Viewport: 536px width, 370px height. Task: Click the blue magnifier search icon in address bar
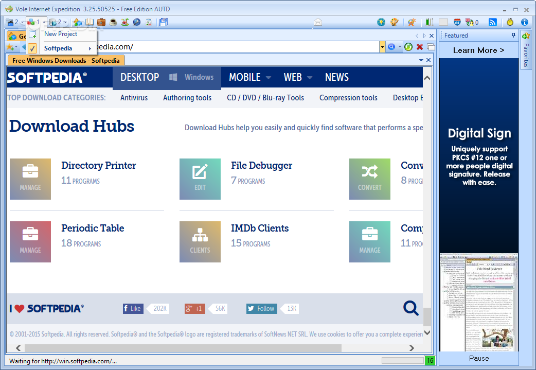(x=391, y=47)
